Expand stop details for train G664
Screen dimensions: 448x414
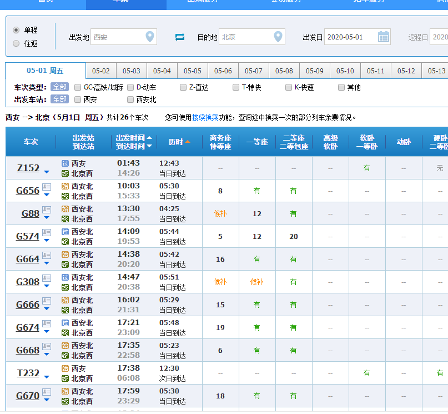coord(47,263)
